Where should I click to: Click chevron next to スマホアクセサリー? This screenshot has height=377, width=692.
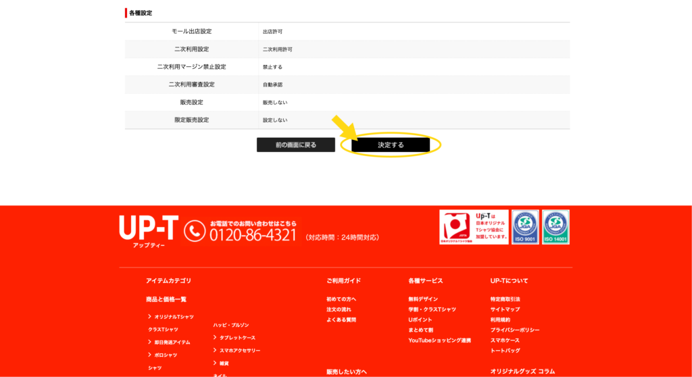coord(215,351)
